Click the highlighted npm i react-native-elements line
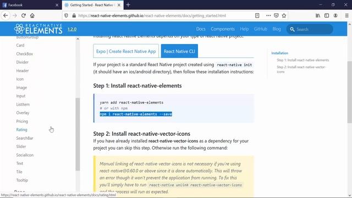 pyautogui.click(x=136, y=114)
